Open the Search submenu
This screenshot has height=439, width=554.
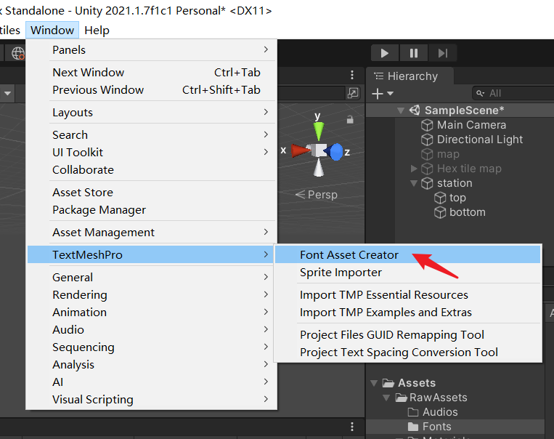tap(152, 135)
